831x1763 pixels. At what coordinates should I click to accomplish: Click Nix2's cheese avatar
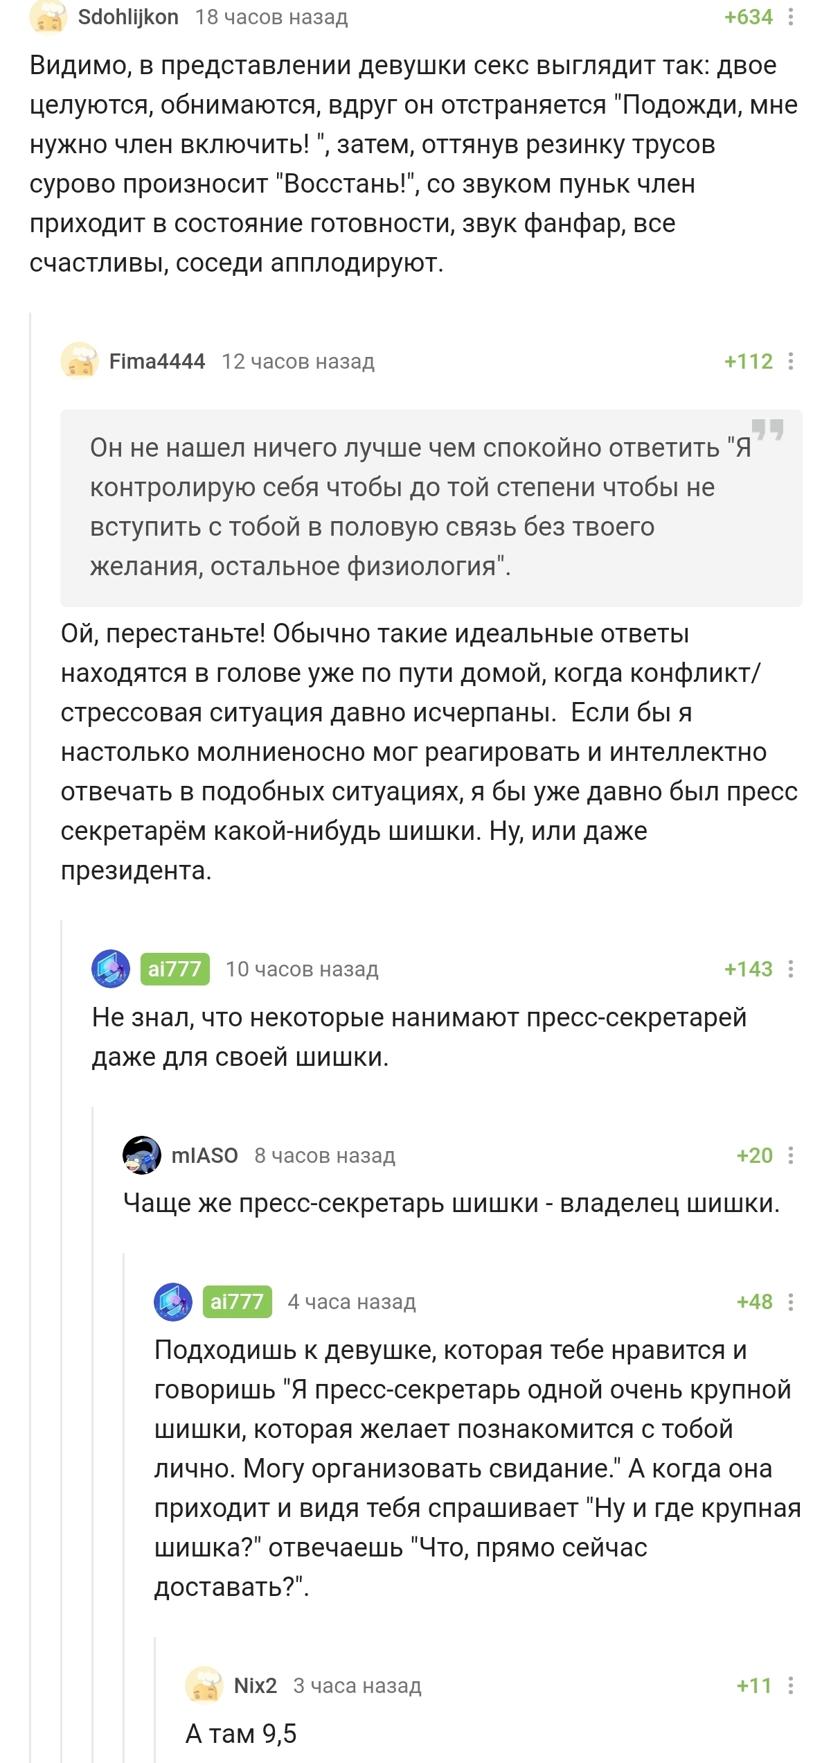[x=204, y=1685]
